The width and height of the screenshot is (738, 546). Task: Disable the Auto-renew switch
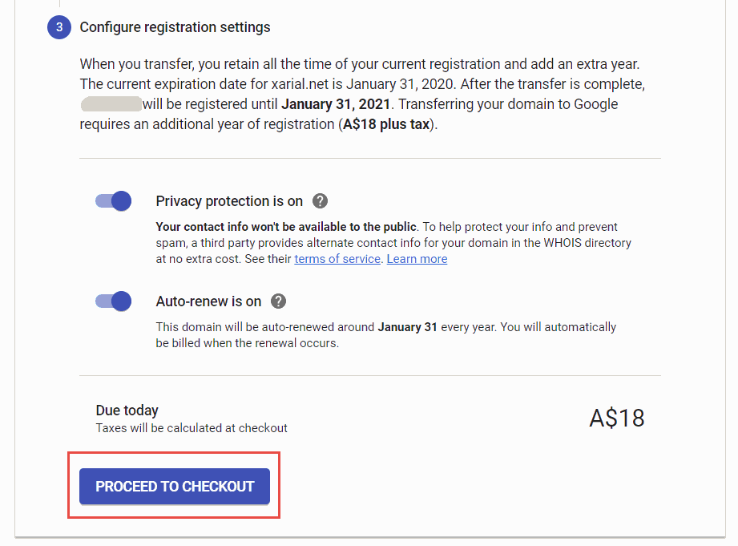pos(114,301)
